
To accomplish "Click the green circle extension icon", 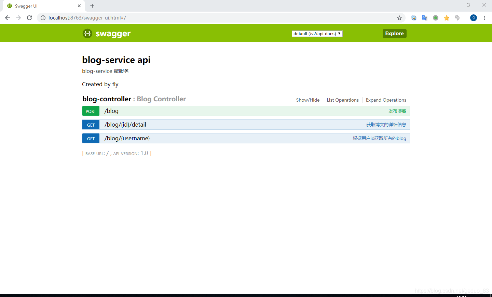I will 436,18.
